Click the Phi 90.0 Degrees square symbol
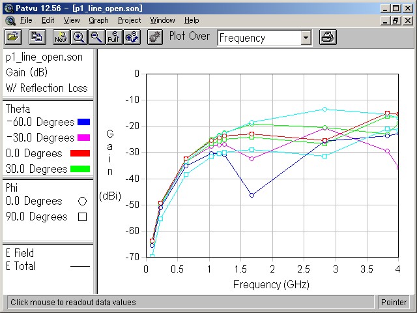Screen dimensions: 417x313 coord(83,217)
